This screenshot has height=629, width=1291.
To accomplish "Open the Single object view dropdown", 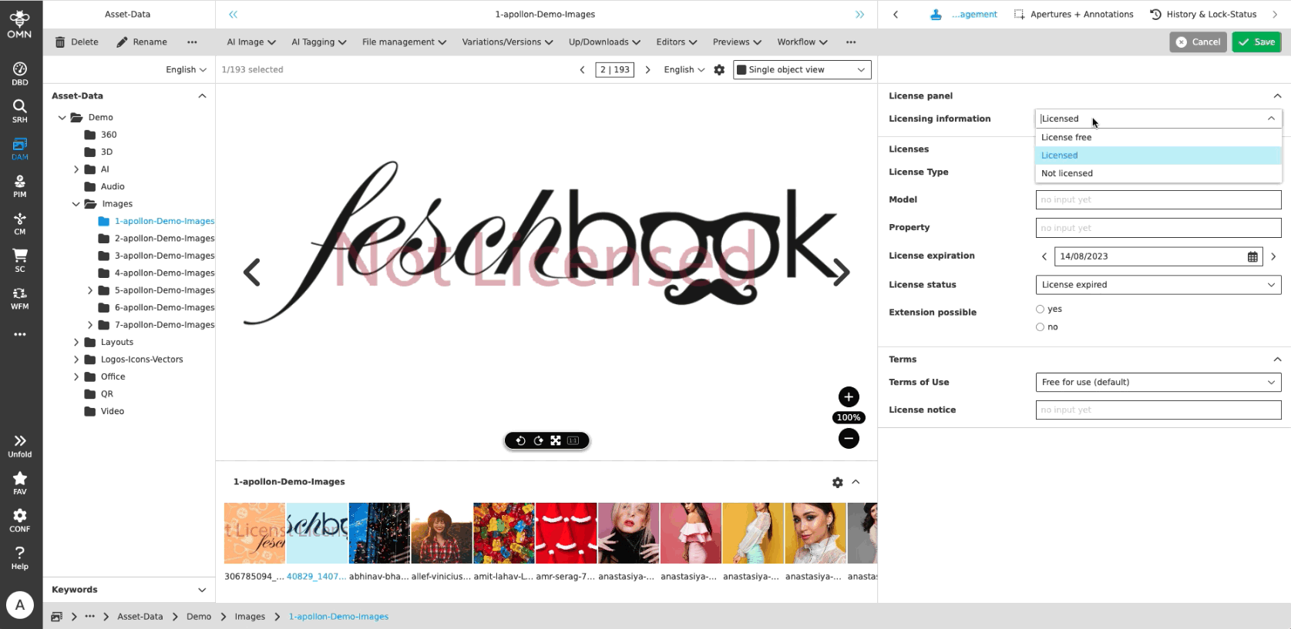I will coord(802,70).
